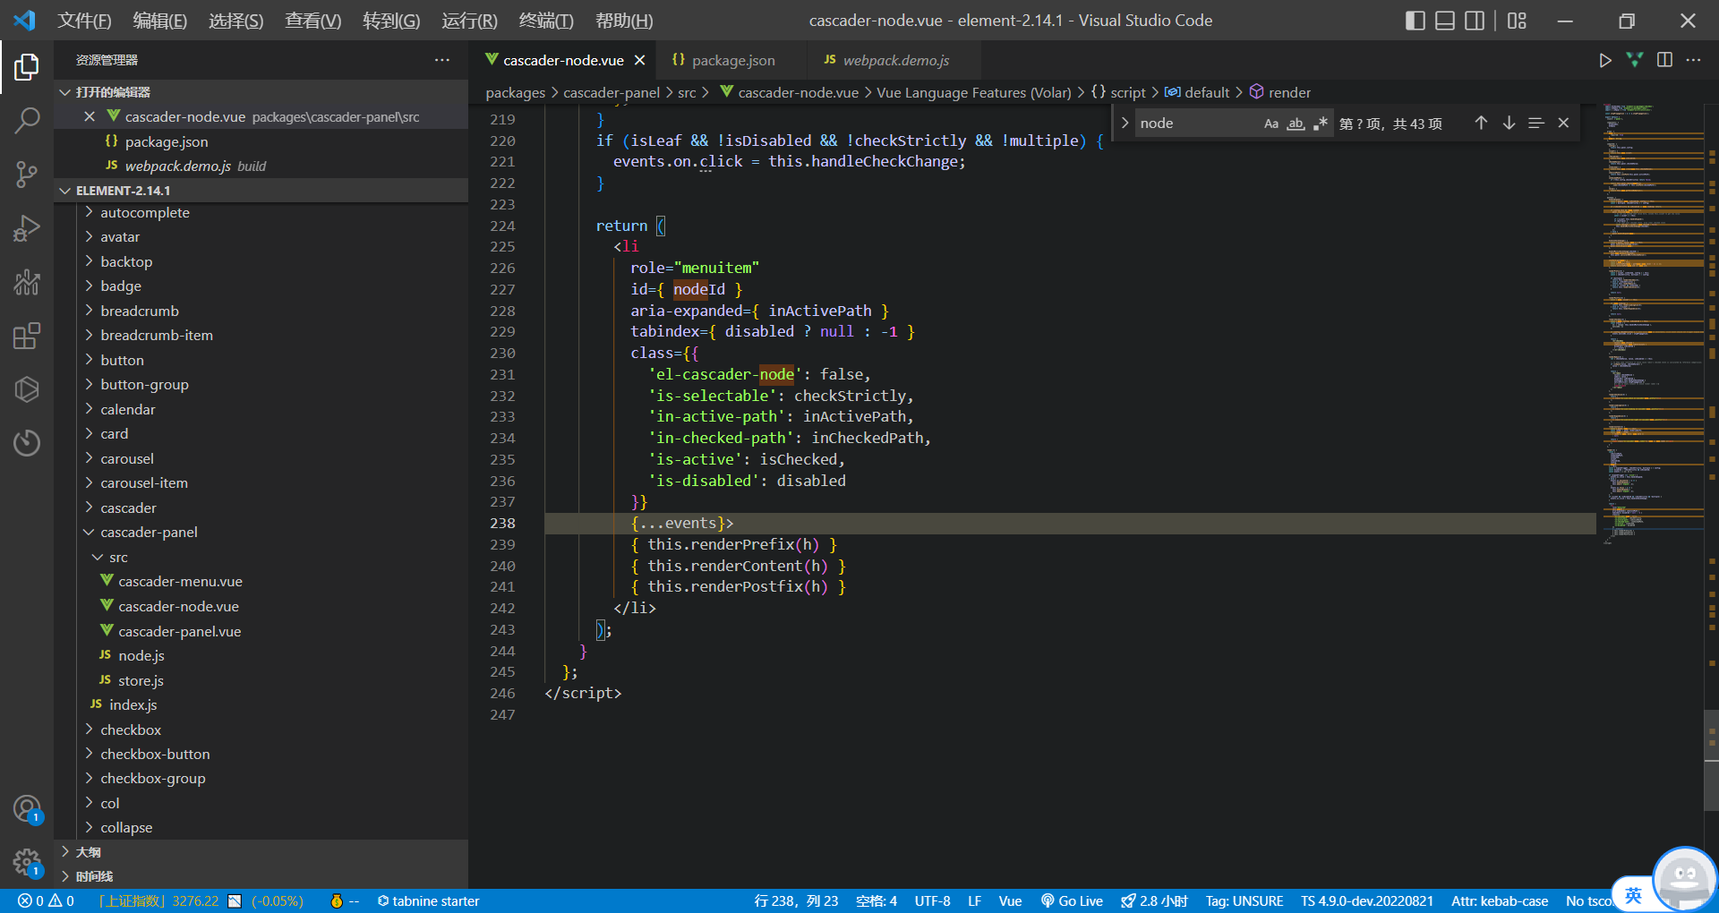Image resolution: width=1719 pixels, height=913 pixels.
Task: Click Go Live in status bar
Action: coord(1072,900)
